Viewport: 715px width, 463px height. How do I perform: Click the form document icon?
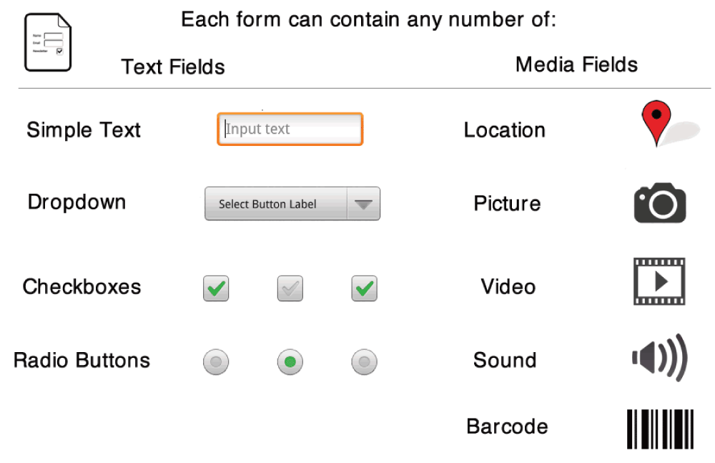pyautogui.click(x=48, y=42)
